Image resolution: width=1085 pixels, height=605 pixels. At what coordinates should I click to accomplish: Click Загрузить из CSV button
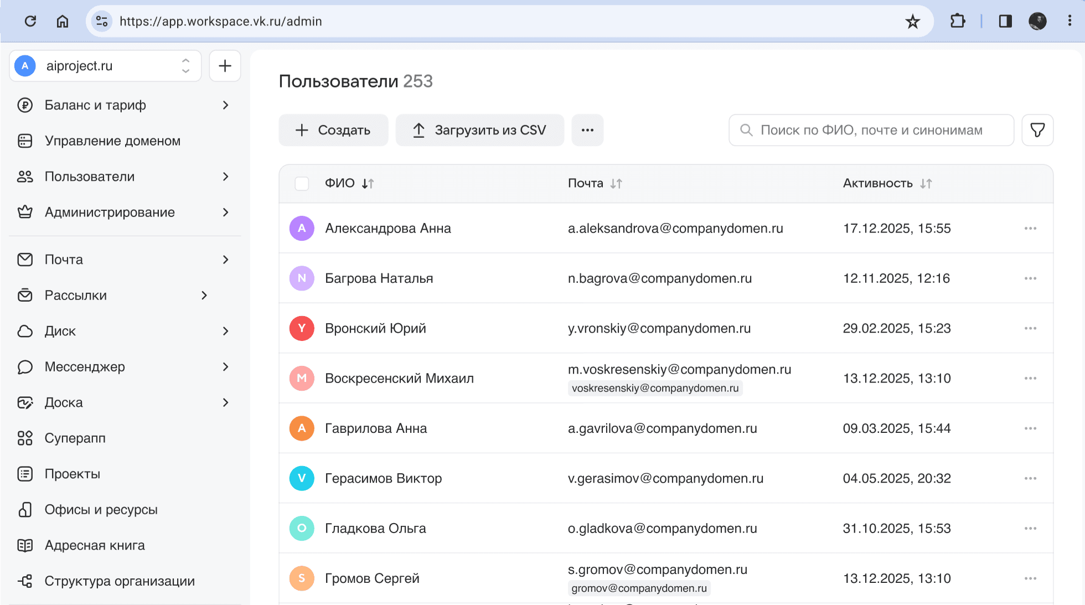[480, 130]
